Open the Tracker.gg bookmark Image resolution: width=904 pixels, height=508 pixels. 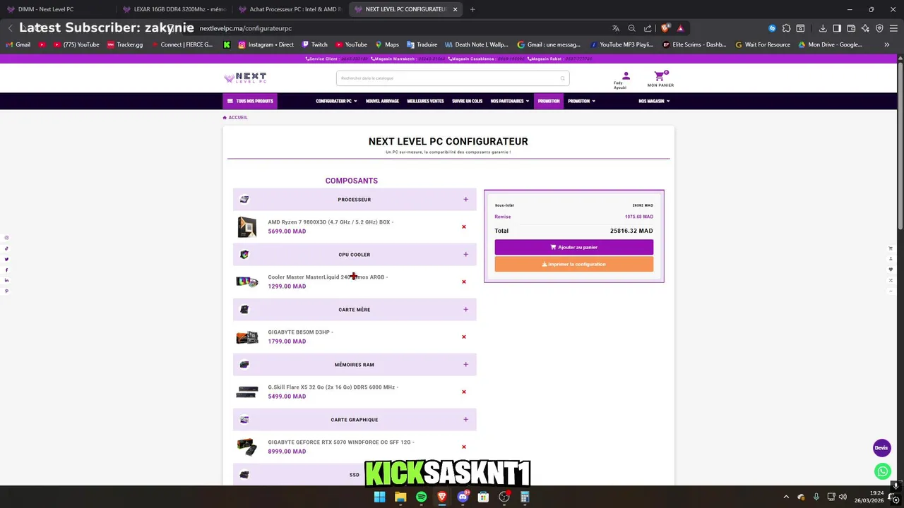125,44
